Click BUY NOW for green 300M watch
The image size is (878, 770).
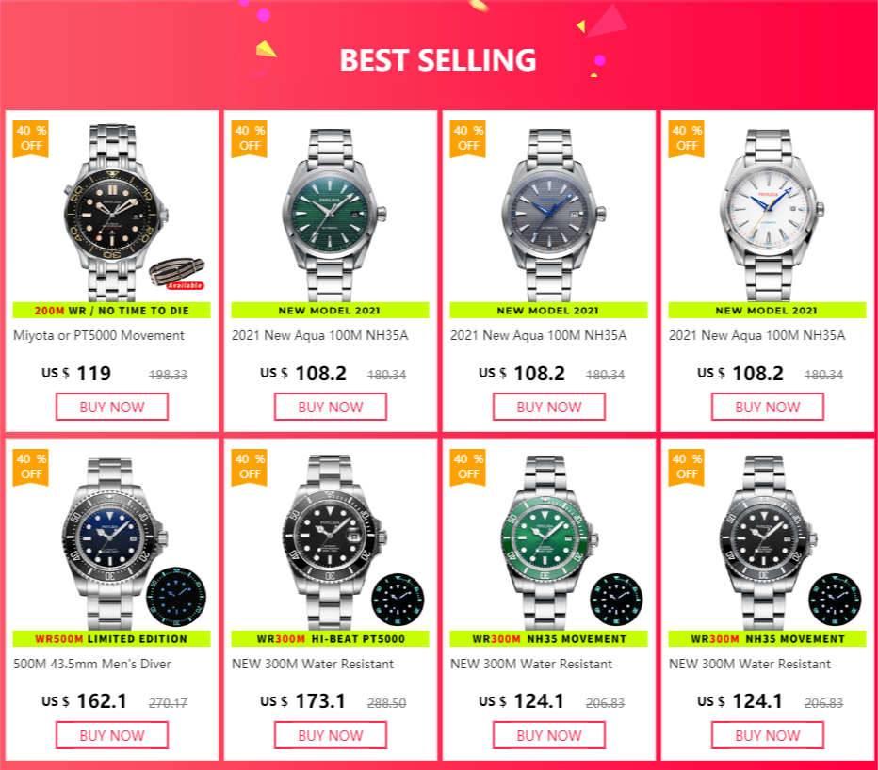pos(548,735)
